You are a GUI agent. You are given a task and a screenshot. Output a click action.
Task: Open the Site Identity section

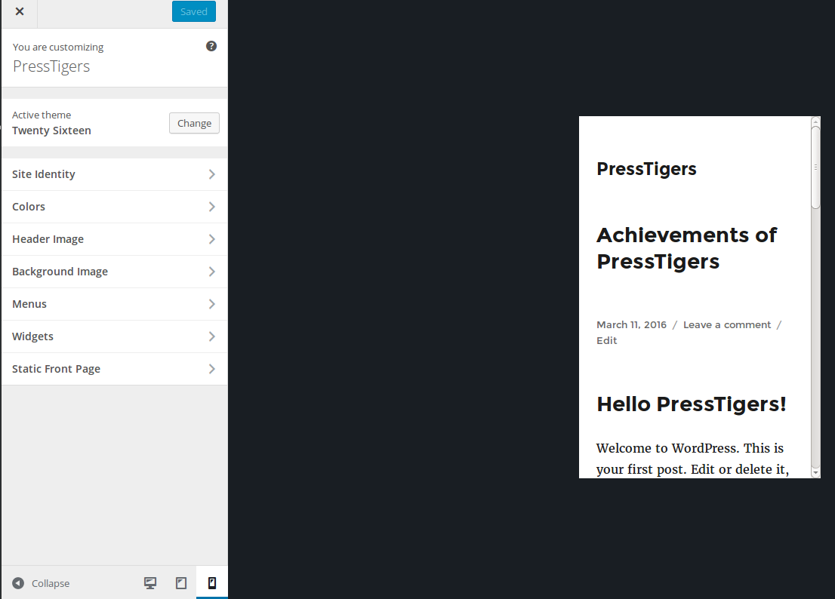pos(115,174)
